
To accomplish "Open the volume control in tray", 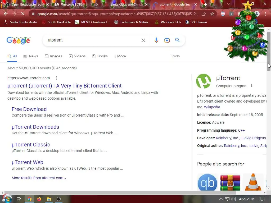I will pyautogui.click(x=233, y=199).
